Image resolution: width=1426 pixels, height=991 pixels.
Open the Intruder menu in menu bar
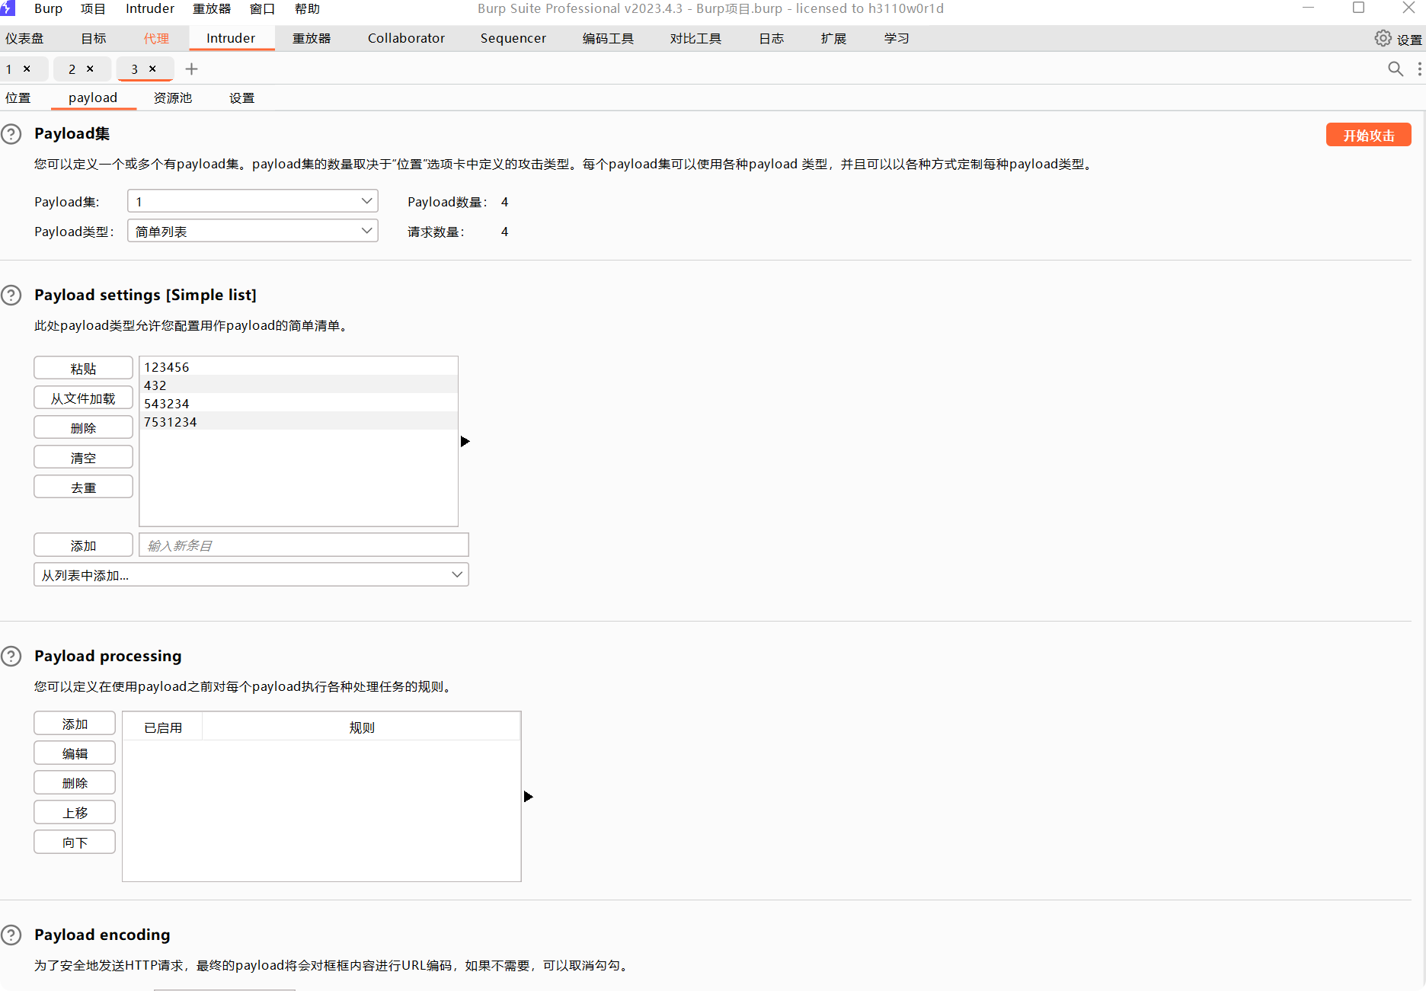coord(150,8)
